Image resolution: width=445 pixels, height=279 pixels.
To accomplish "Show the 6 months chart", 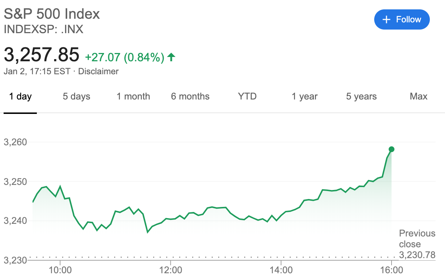I will 190,96.
